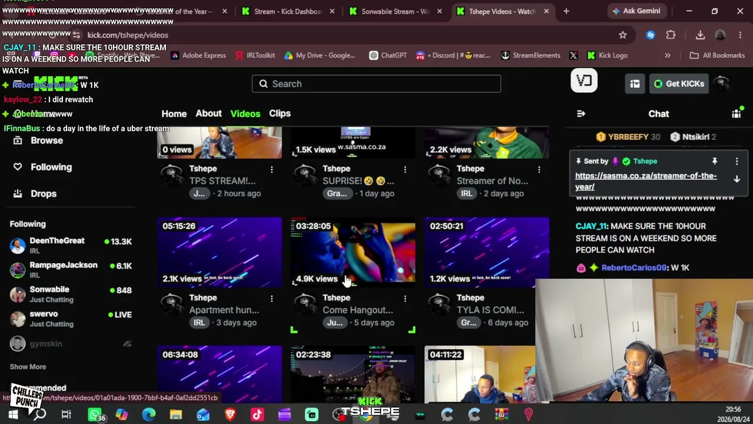Open the About channel tab

pos(209,113)
